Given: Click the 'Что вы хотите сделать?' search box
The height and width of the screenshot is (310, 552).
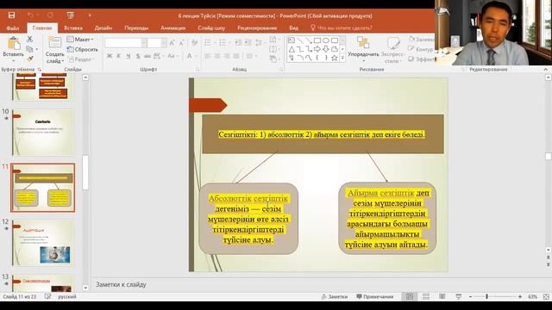Looking at the screenshot, I should (x=342, y=28).
